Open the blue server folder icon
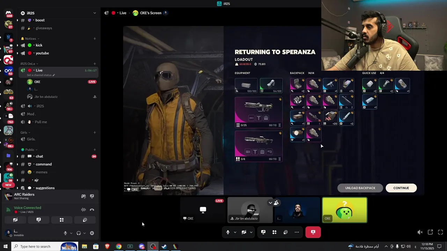447x251 pixels. 8,155
